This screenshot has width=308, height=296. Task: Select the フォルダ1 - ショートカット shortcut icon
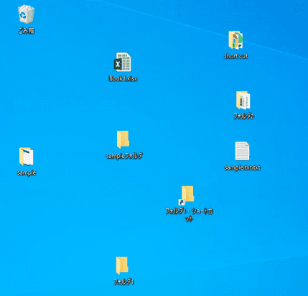(x=187, y=195)
